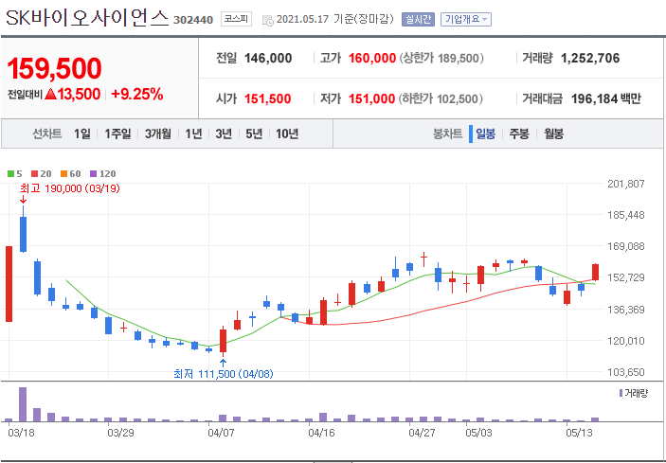Switch to the 주봉 candle chart

click(519, 134)
